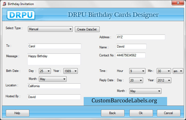Screen dimensions: 186x120
Task: Click the DRPU logo in the header
Action: (21, 15)
